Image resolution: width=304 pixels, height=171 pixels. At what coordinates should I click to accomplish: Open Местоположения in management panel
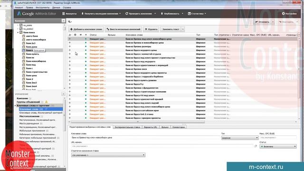29,116
